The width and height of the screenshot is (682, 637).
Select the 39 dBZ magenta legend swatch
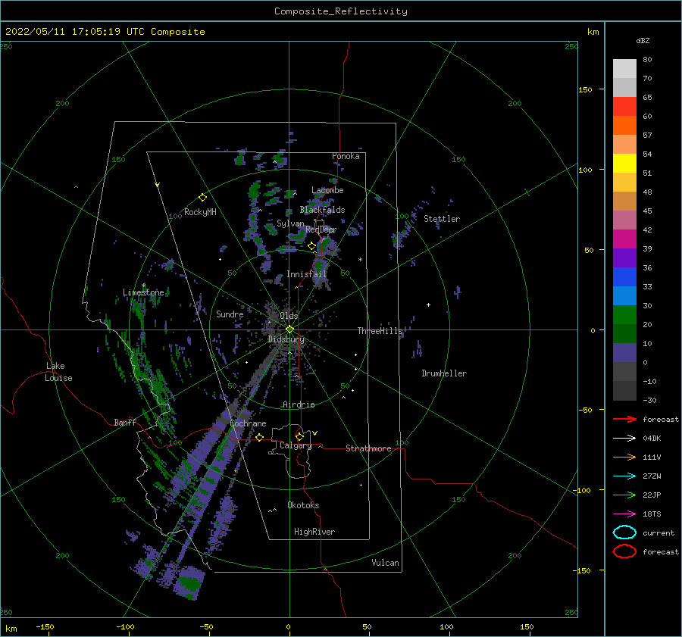(624, 239)
